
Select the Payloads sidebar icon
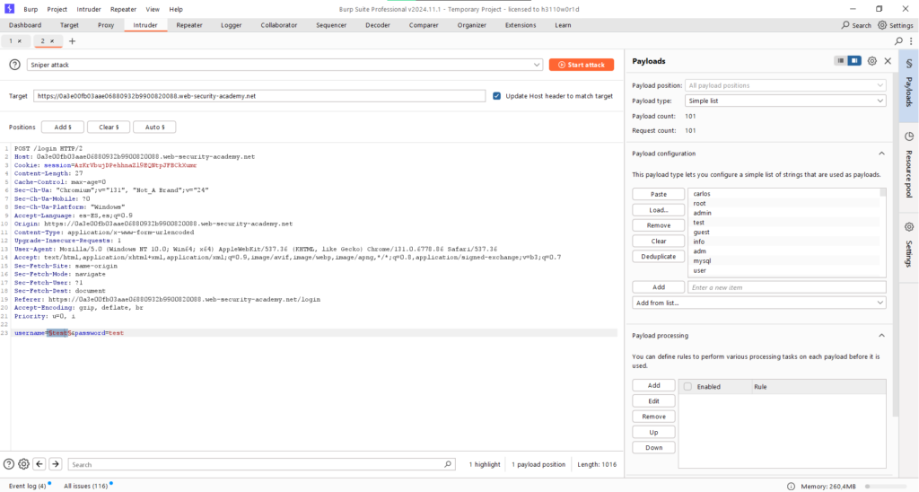click(909, 64)
